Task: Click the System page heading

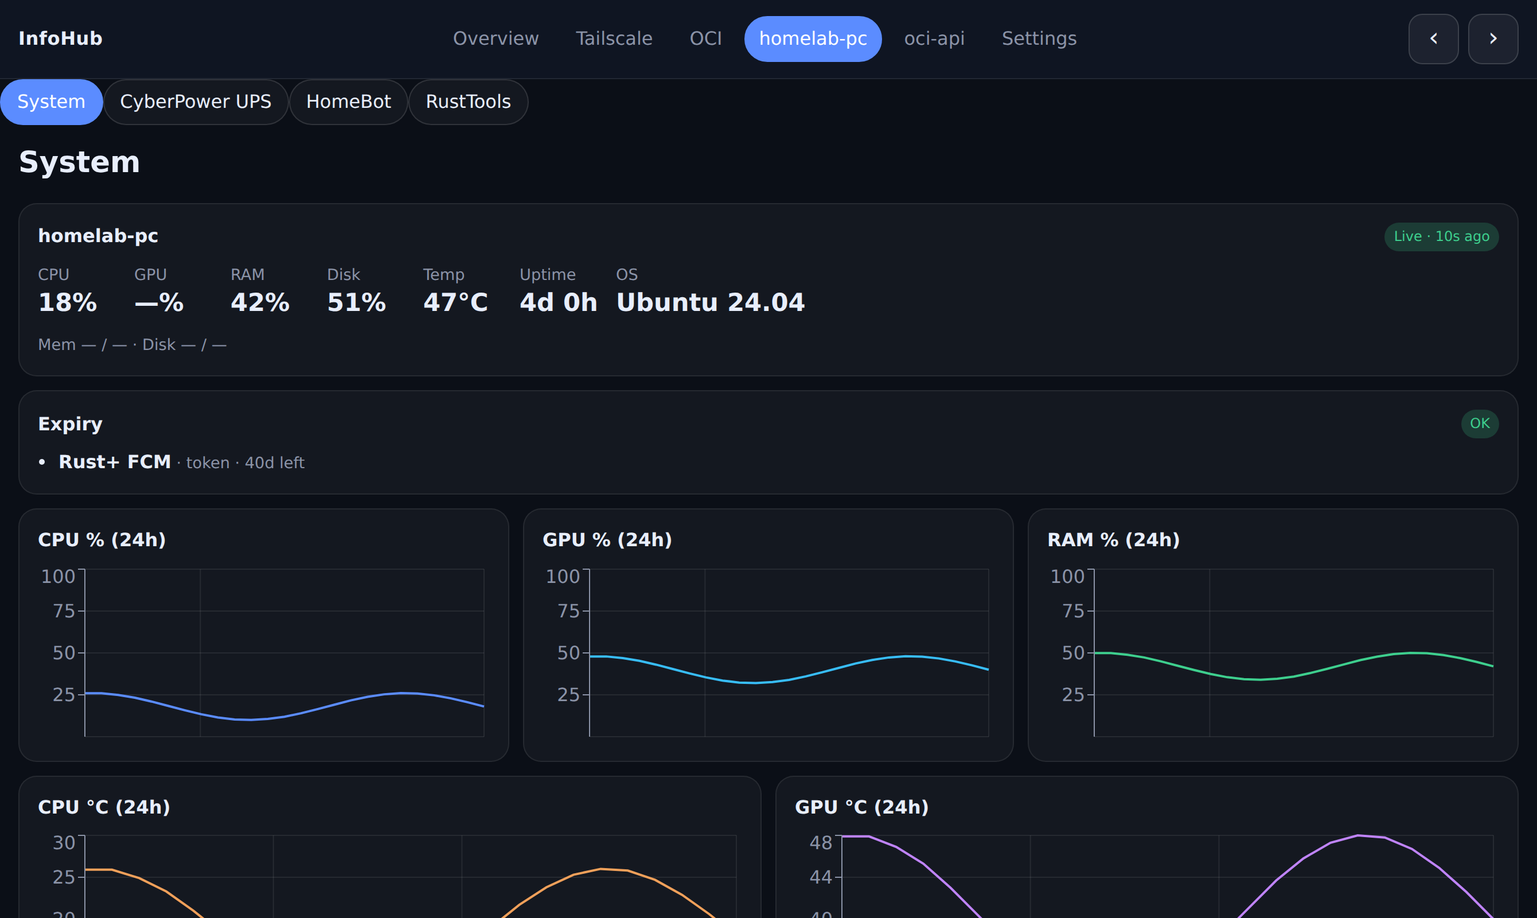Action: (x=80, y=163)
